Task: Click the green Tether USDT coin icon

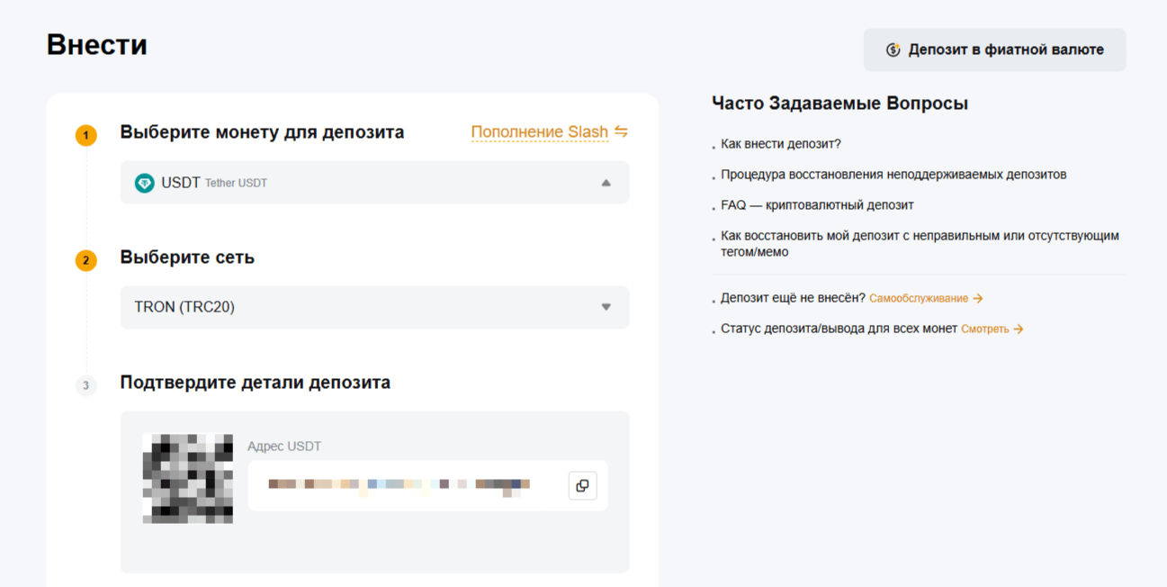Action: coord(144,183)
